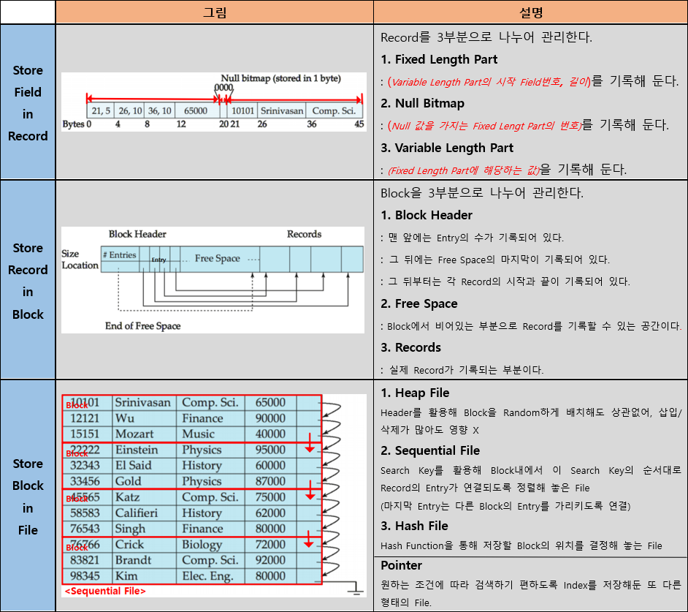Select the 'Biology' department cell

point(210,545)
